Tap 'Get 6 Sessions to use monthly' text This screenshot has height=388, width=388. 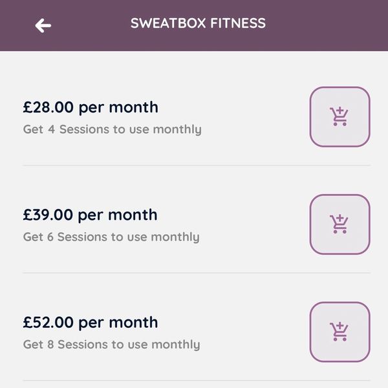pyautogui.click(x=111, y=237)
